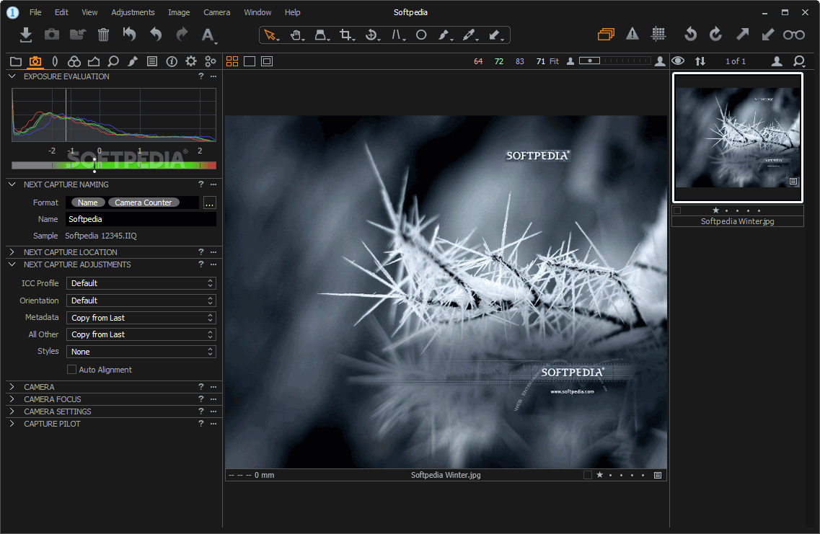
Task: Expand the Camera Focus panel
Action: [12, 399]
